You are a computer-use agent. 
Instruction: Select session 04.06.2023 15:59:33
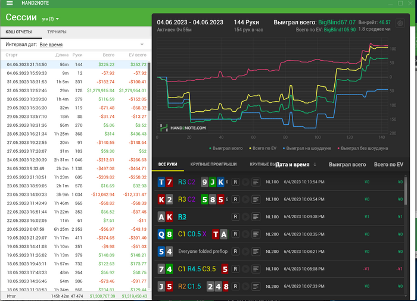[74, 73]
